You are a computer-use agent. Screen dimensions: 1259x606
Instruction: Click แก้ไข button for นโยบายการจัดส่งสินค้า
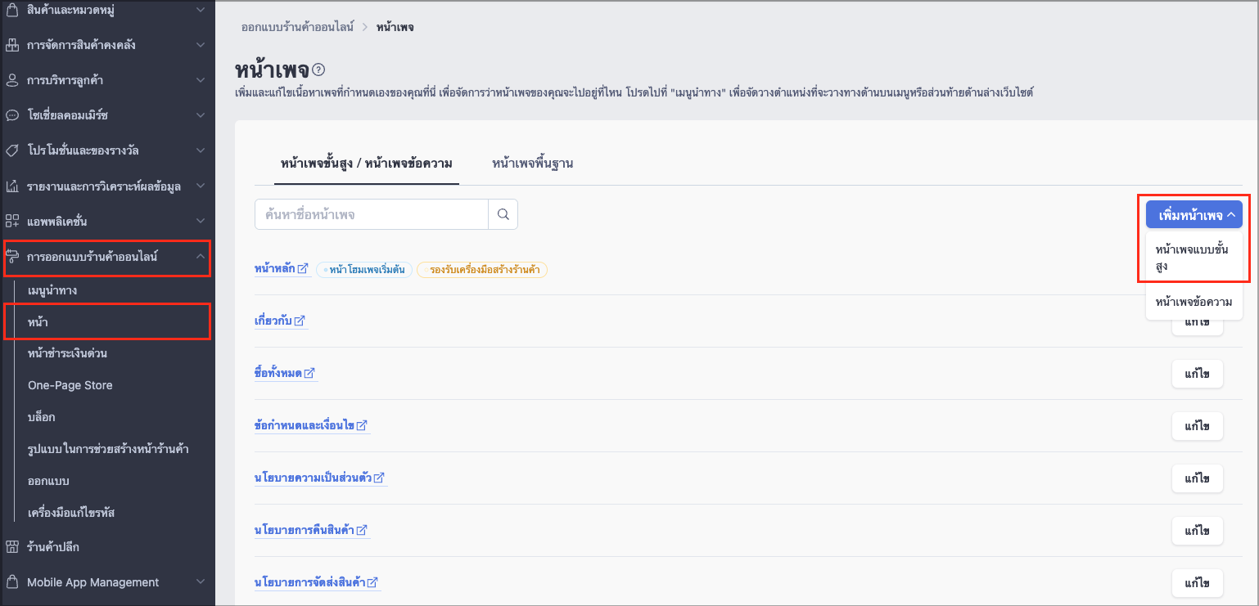pyautogui.click(x=1197, y=583)
